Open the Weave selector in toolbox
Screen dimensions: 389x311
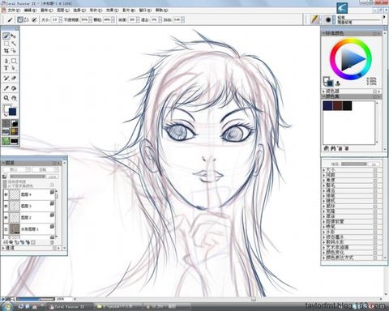(x=15, y=132)
